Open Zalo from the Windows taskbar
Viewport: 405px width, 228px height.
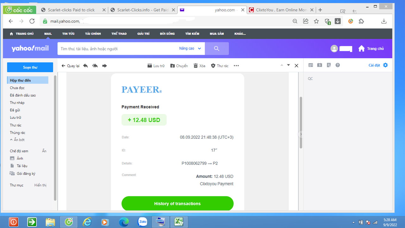(x=142, y=222)
